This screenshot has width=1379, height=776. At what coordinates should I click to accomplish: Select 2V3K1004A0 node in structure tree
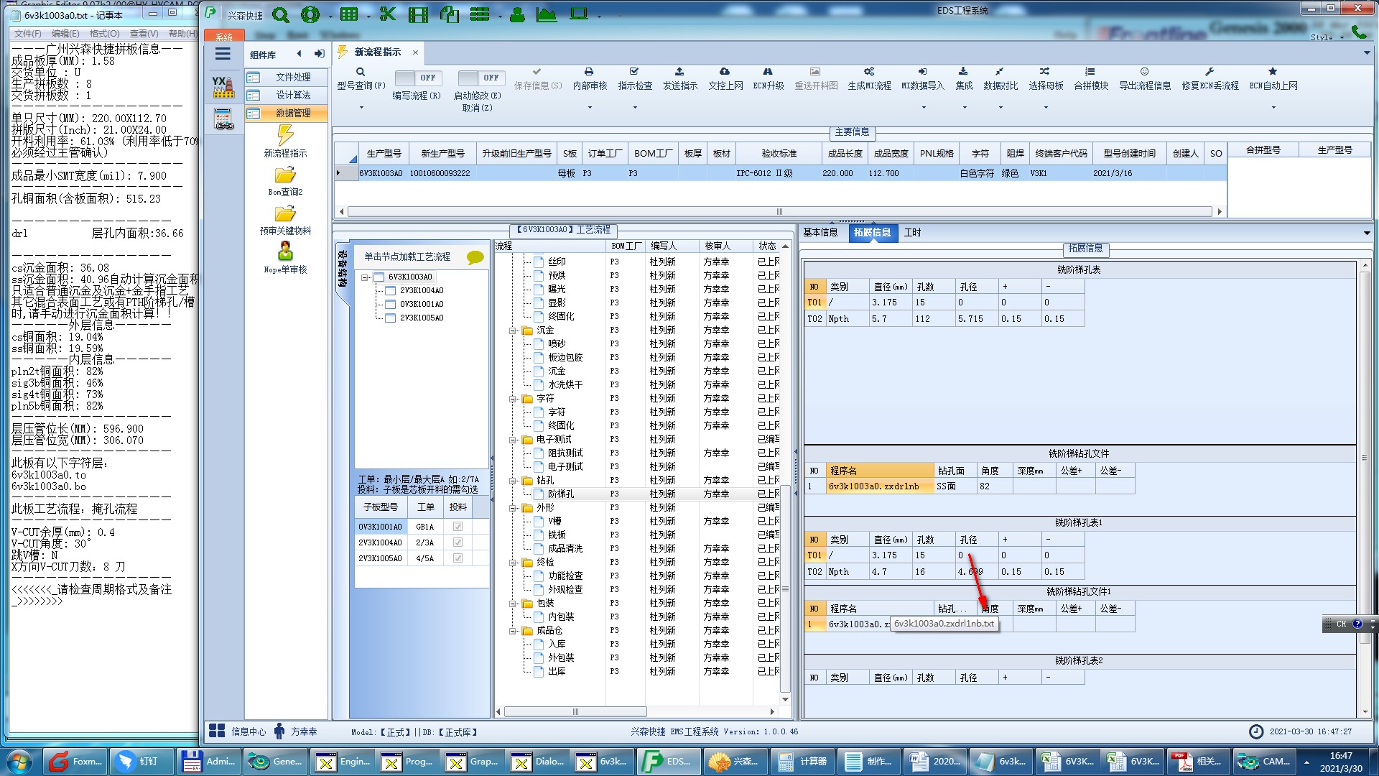tap(422, 291)
